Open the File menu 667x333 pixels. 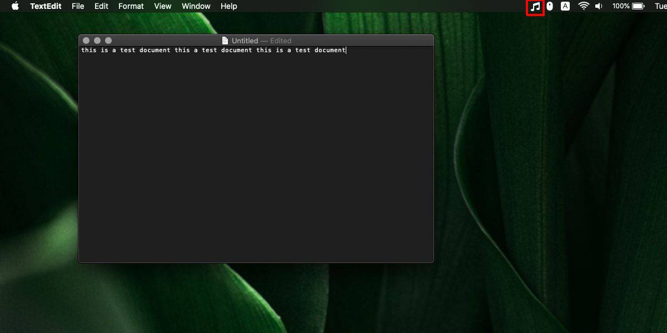click(78, 6)
